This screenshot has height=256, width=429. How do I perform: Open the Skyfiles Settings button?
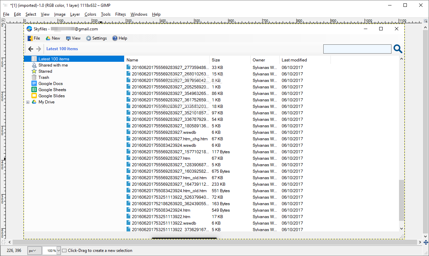97,38
